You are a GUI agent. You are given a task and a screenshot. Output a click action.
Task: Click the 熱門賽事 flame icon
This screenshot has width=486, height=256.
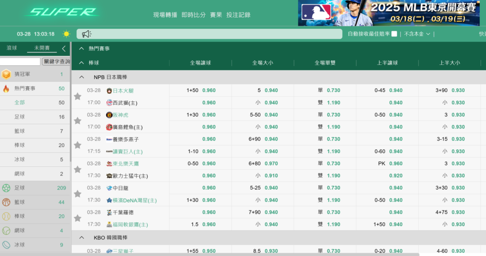(6, 89)
